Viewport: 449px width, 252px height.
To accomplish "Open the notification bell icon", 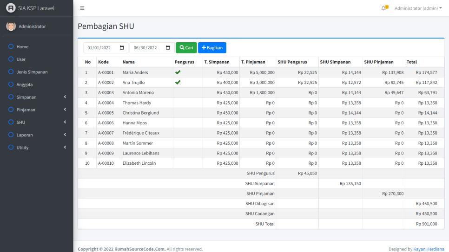I will pos(383,8).
